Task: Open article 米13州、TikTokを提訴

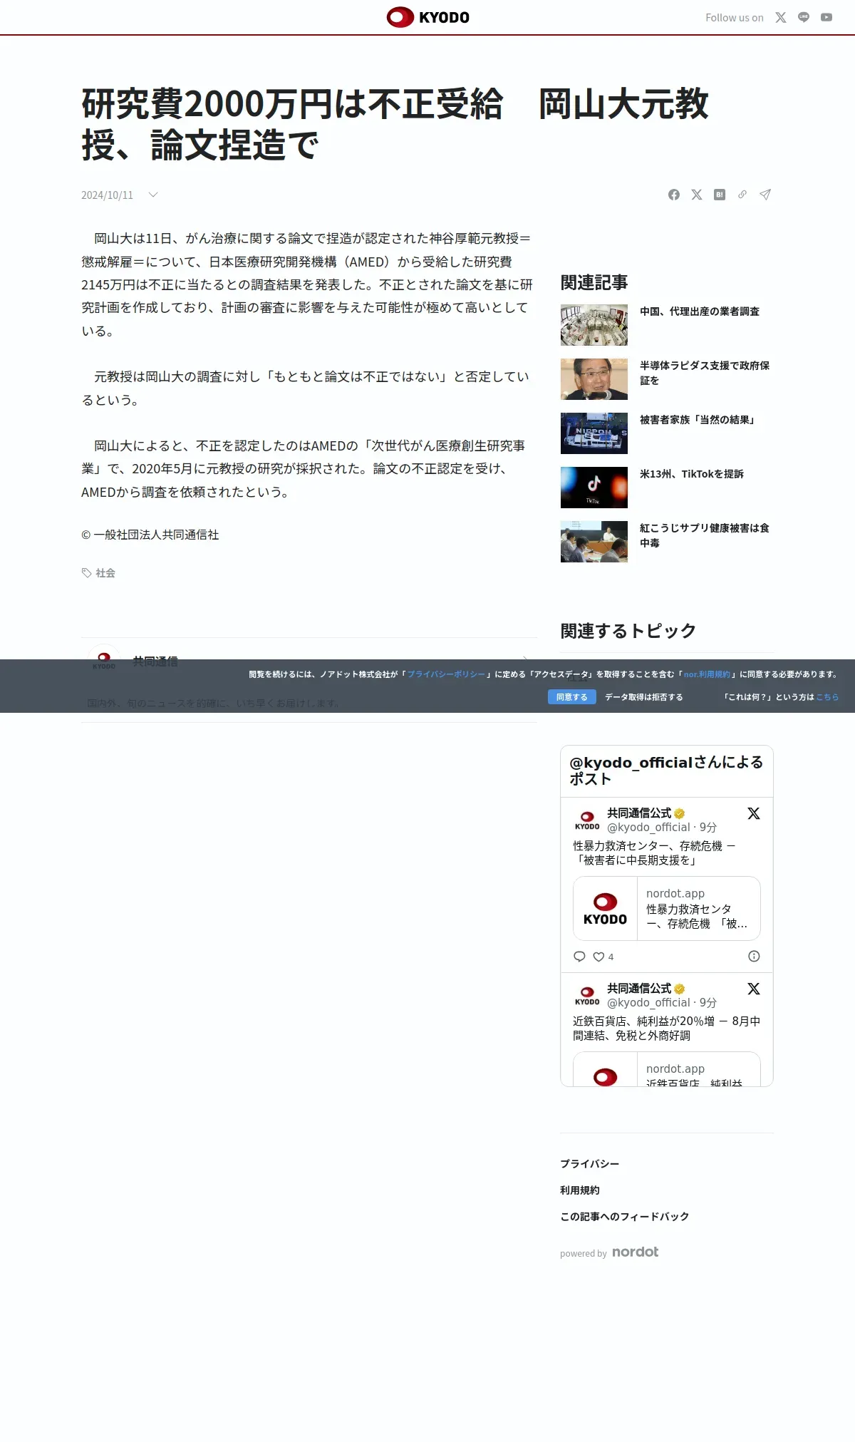Action: coord(692,474)
